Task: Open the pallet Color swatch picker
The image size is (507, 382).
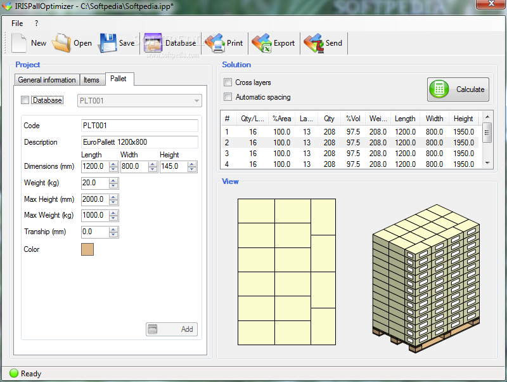Action: (x=87, y=249)
